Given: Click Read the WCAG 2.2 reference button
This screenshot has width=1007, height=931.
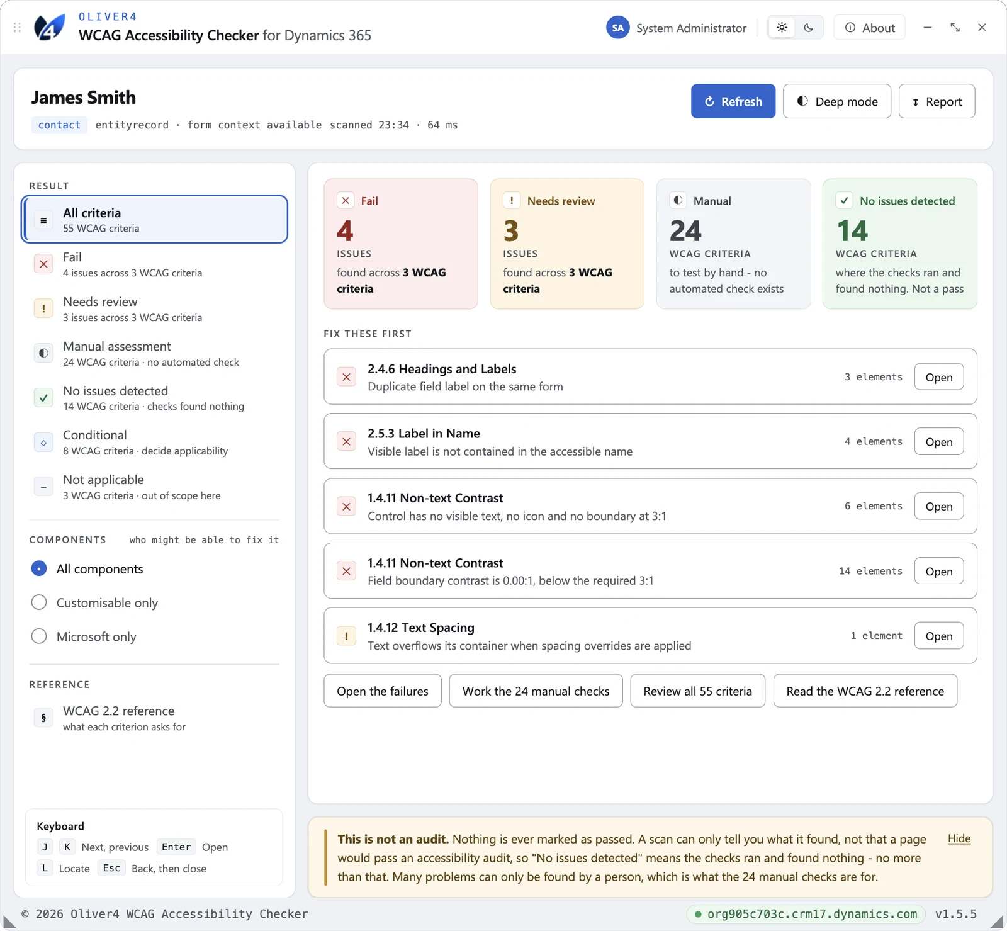Looking at the screenshot, I should (x=865, y=691).
